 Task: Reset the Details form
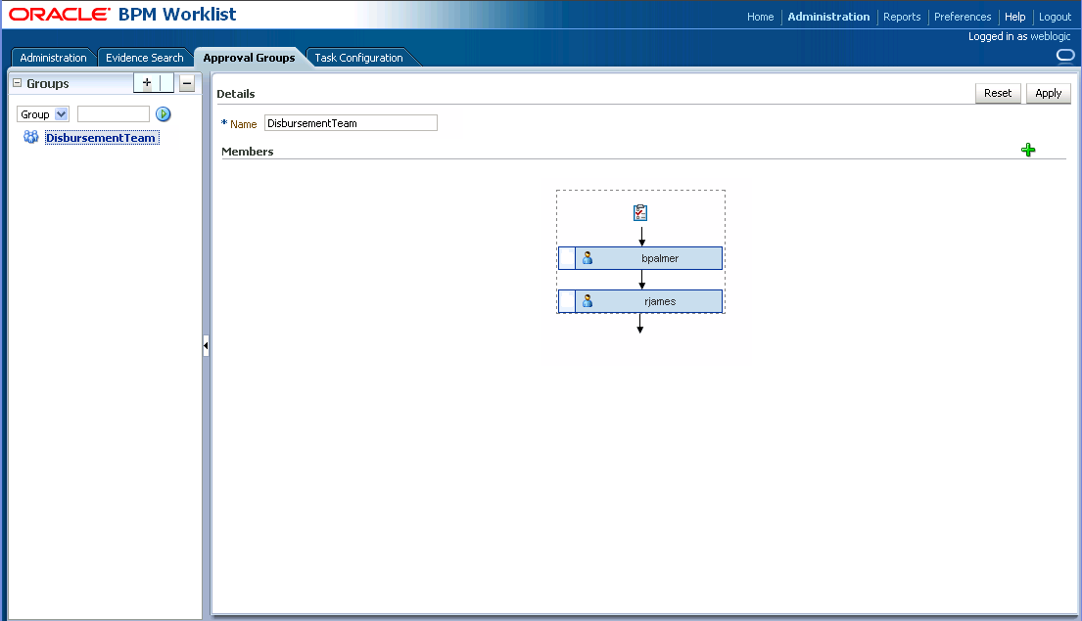tap(998, 93)
